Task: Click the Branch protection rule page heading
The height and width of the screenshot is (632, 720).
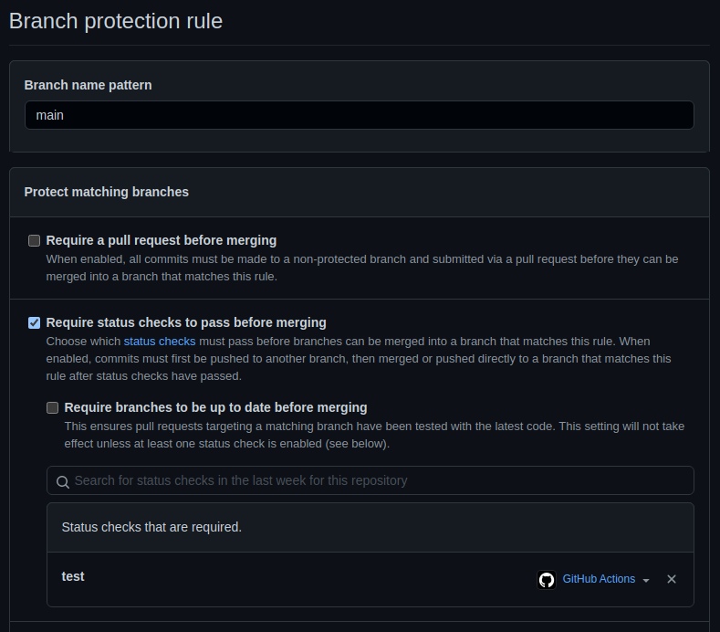Action: click(116, 21)
